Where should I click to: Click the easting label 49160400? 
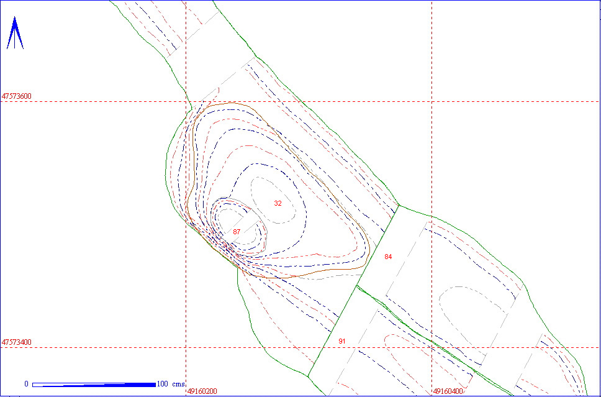(x=448, y=391)
